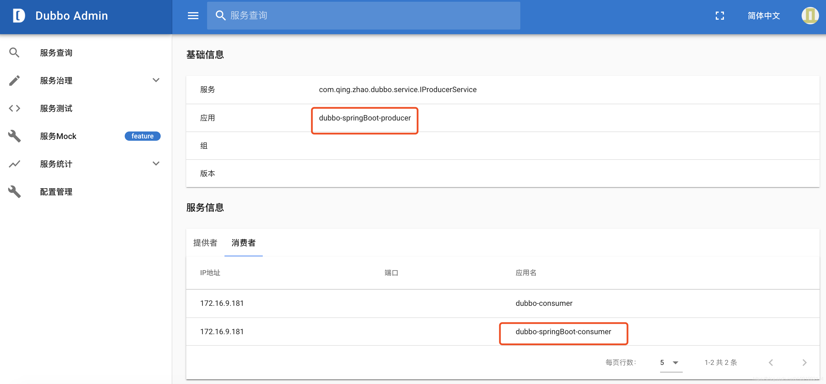
Task: Click the pencil icon beside 服务治理
Action: coord(15,81)
